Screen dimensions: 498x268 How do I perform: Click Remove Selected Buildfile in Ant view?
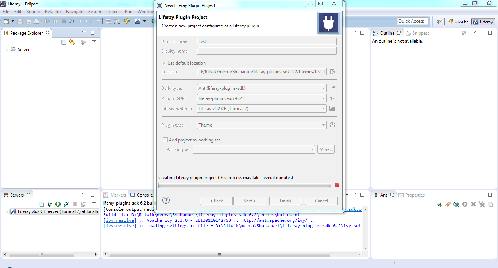pyautogui.click(x=473, y=204)
